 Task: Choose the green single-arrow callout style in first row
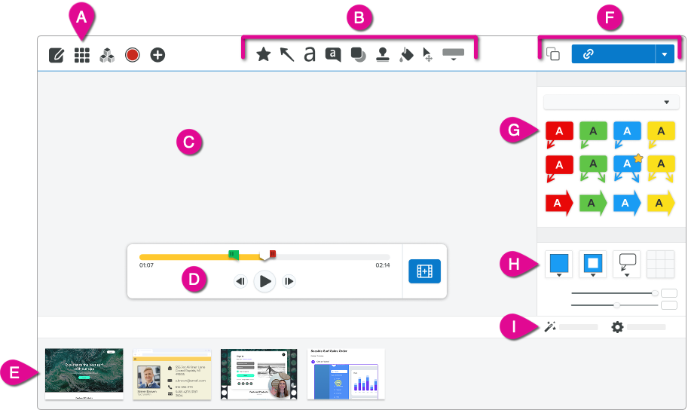point(593,135)
